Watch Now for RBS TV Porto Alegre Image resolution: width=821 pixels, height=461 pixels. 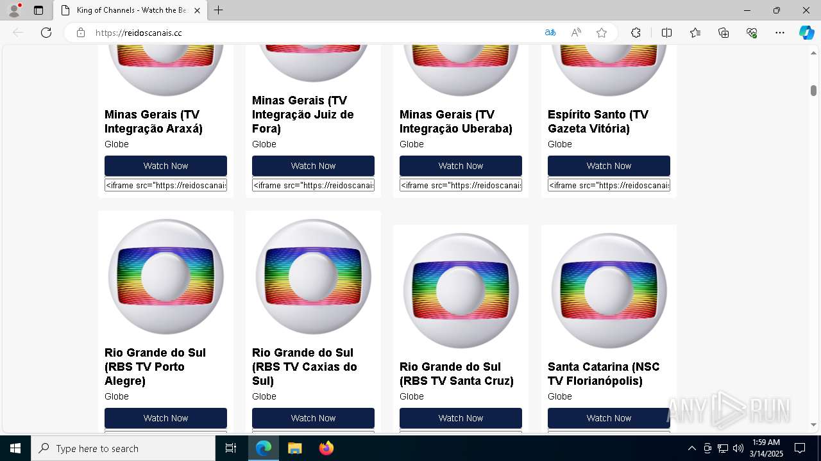[165, 418]
